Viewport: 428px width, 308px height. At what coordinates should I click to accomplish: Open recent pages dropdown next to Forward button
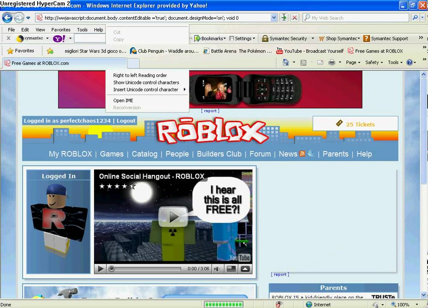point(28,18)
